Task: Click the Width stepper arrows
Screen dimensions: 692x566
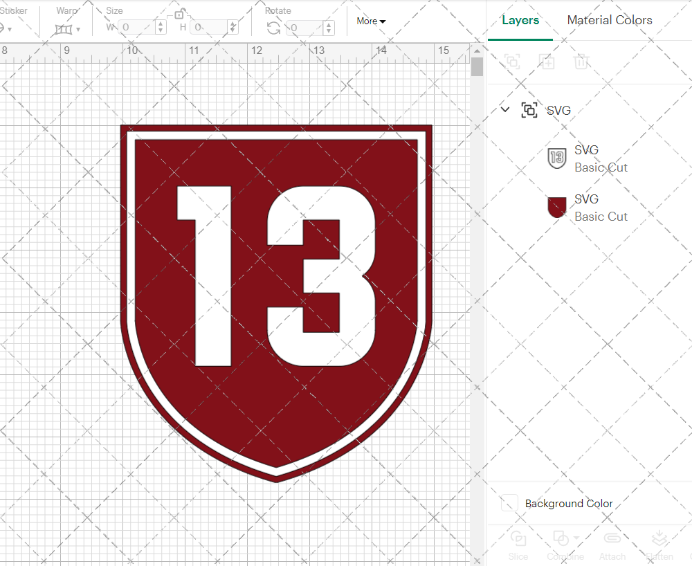Action: [161, 28]
